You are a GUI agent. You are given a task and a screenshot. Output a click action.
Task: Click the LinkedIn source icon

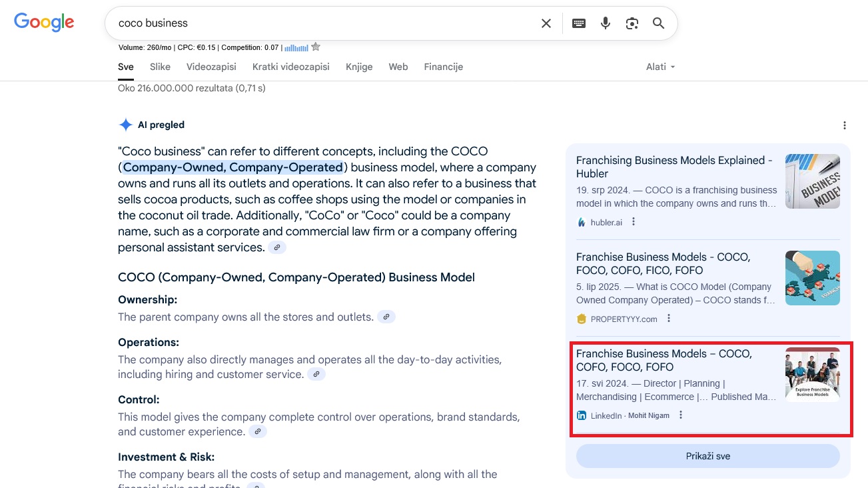point(581,415)
